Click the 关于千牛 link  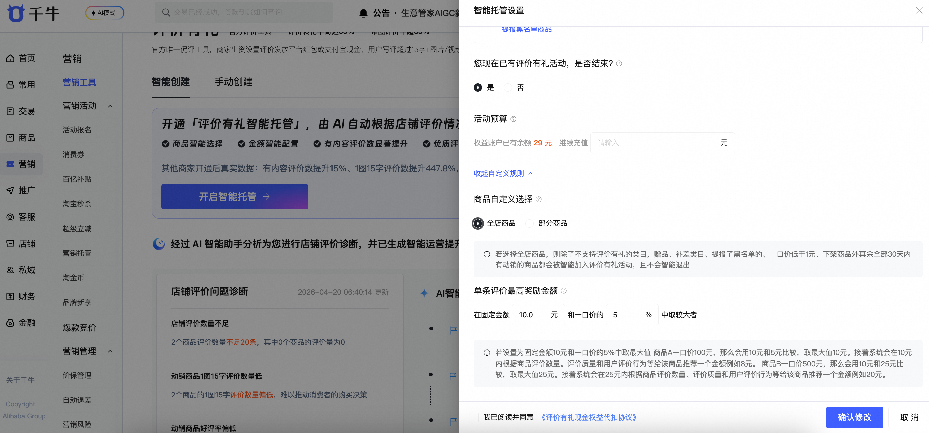coord(20,380)
